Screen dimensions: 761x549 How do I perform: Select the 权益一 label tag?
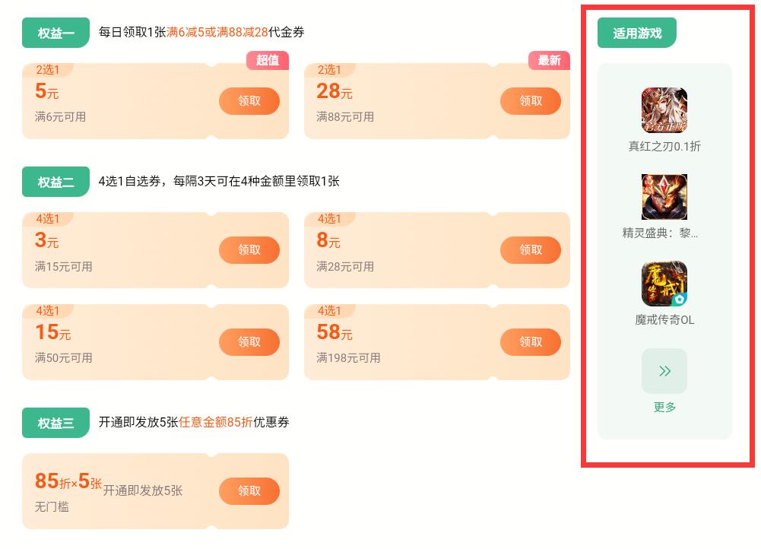pyautogui.click(x=55, y=33)
